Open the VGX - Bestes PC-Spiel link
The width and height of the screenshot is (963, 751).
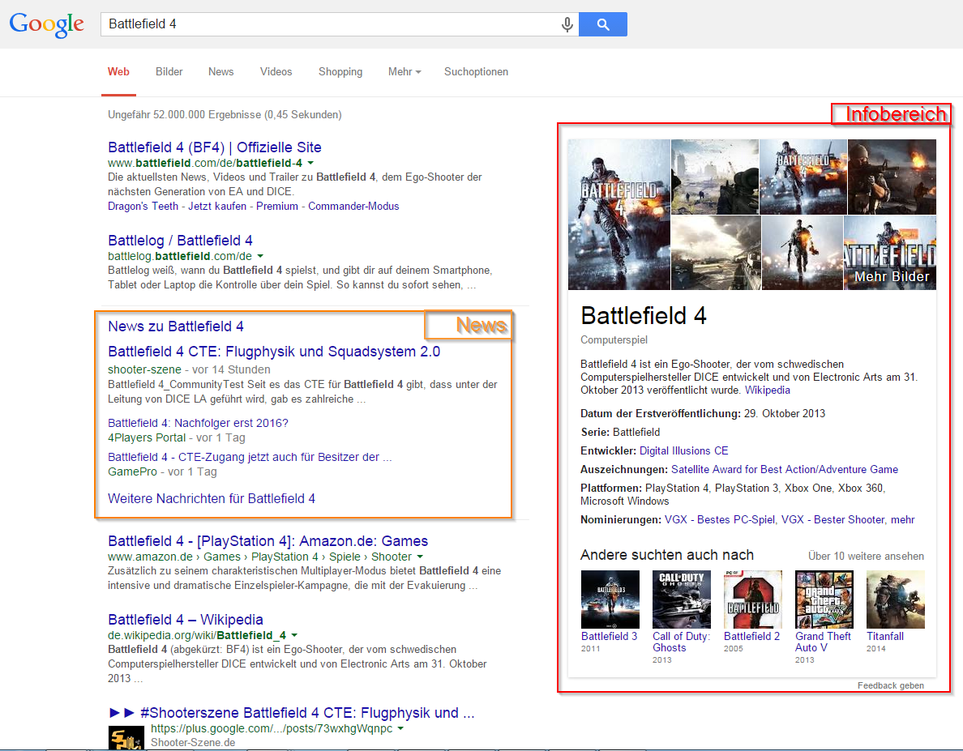720,519
